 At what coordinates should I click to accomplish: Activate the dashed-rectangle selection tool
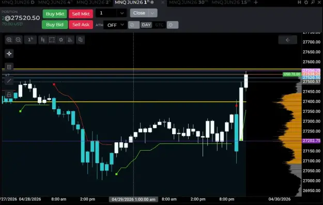point(52,40)
